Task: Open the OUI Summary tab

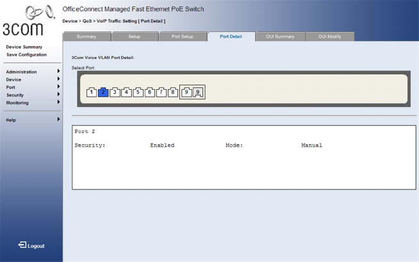Action: pos(280,37)
